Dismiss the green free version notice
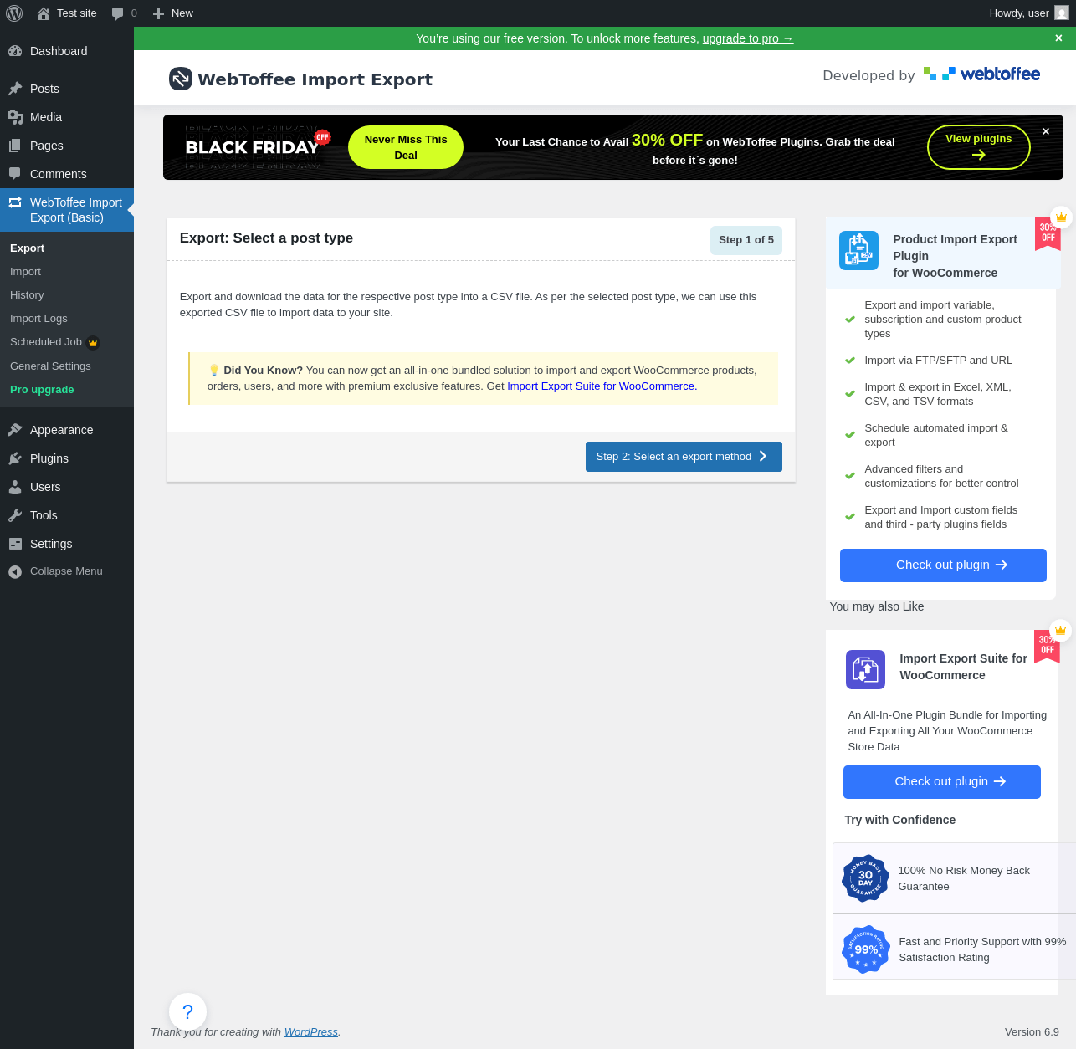1076x1049 pixels. tap(1058, 38)
